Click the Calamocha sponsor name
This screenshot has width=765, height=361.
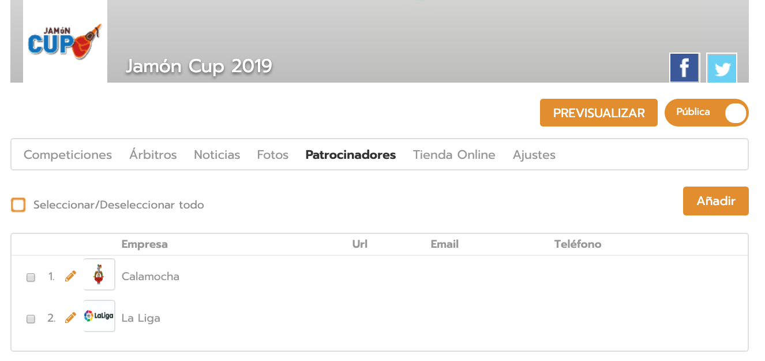(151, 277)
